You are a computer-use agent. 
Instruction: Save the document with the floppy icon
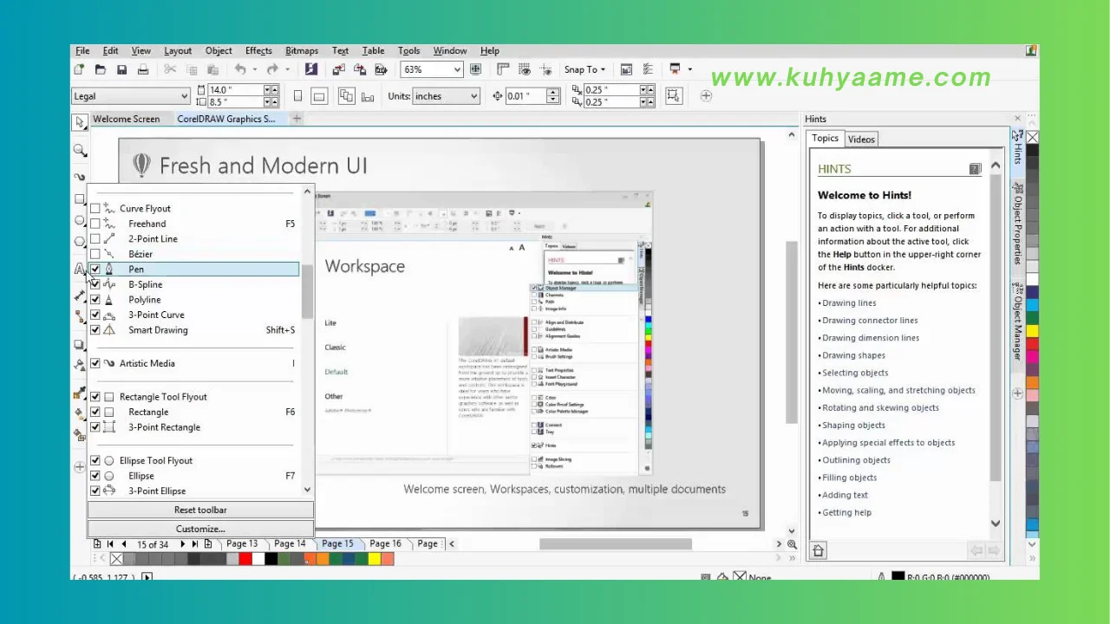tap(122, 69)
